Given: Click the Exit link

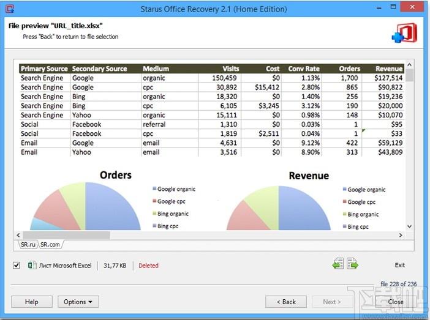Looking at the screenshot, I should click(399, 265).
